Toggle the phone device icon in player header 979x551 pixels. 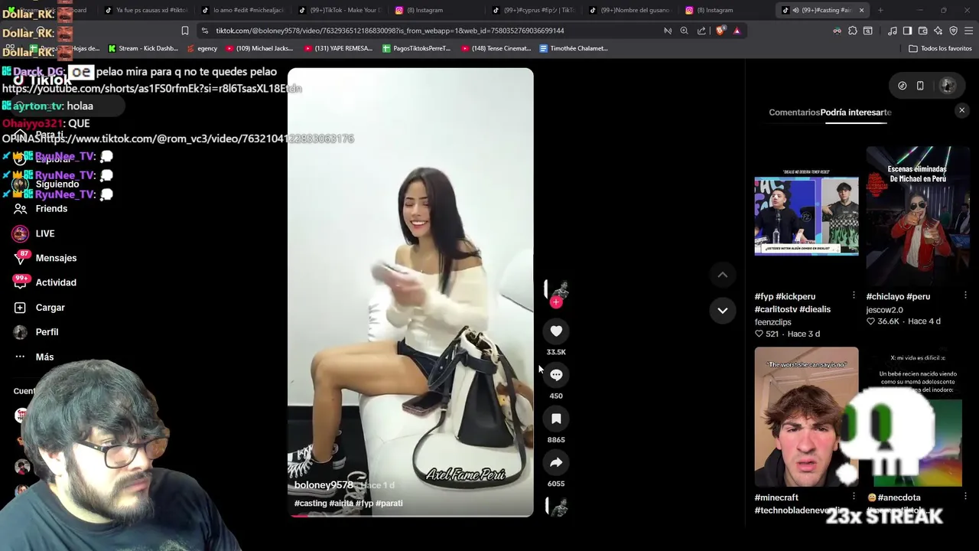pos(920,86)
